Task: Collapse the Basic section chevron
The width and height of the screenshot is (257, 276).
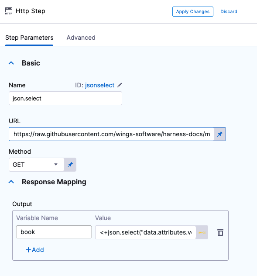Action: click(x=11, y=63)
